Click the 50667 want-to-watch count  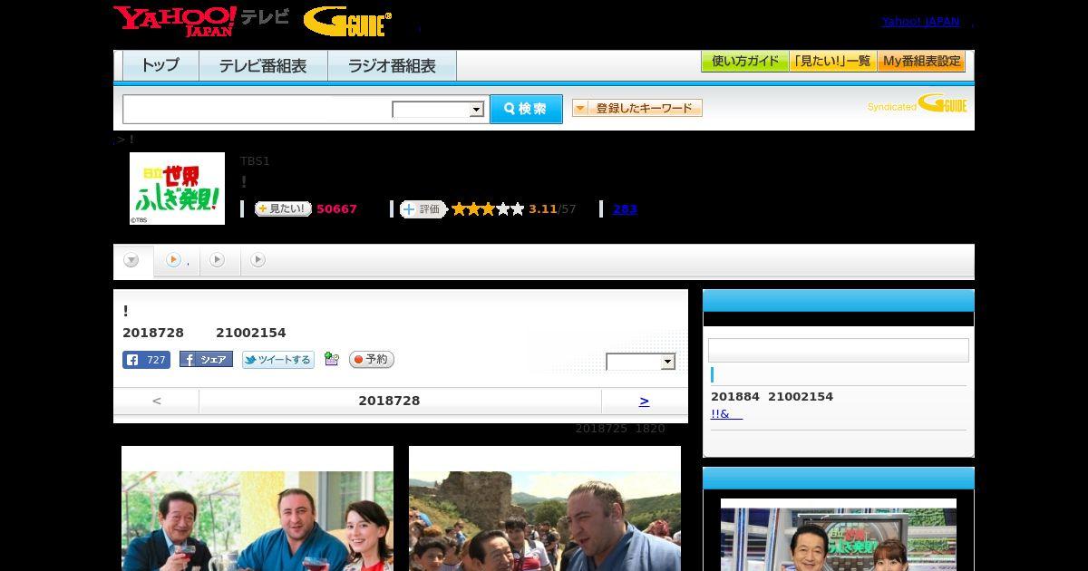coord(336,208)
